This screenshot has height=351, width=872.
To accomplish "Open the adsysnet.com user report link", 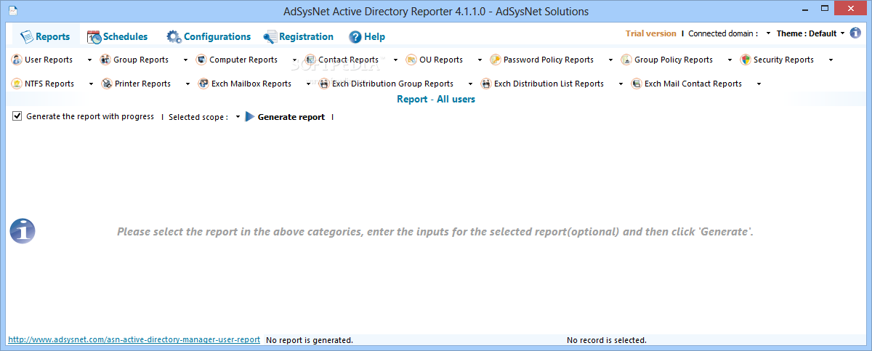I will pos(134,339).
